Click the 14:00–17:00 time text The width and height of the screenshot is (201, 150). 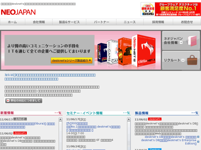[75, 133]
